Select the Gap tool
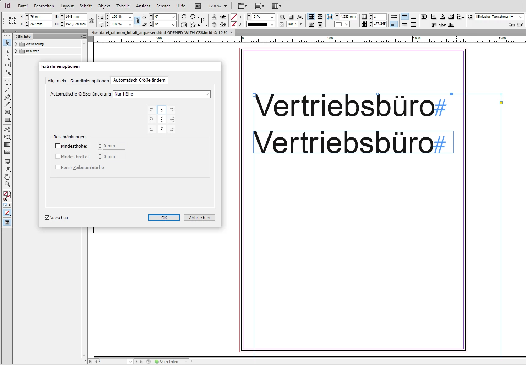This screenshot has width=526, height=365. pyautogui.click(x=7, y=65)
